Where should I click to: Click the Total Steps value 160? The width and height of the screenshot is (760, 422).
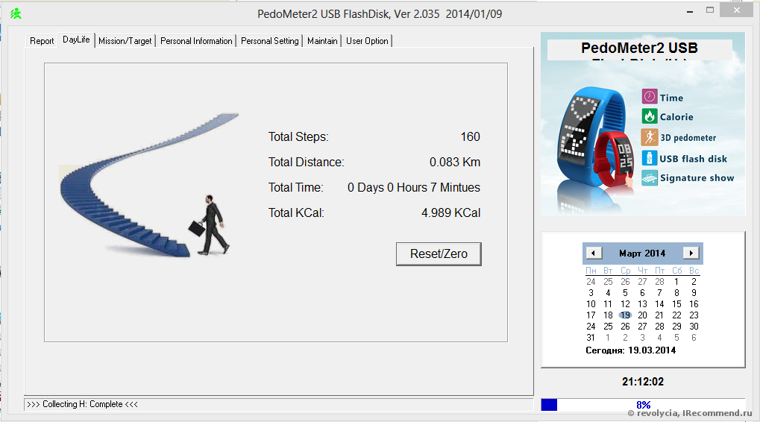[x=470, y=136]
